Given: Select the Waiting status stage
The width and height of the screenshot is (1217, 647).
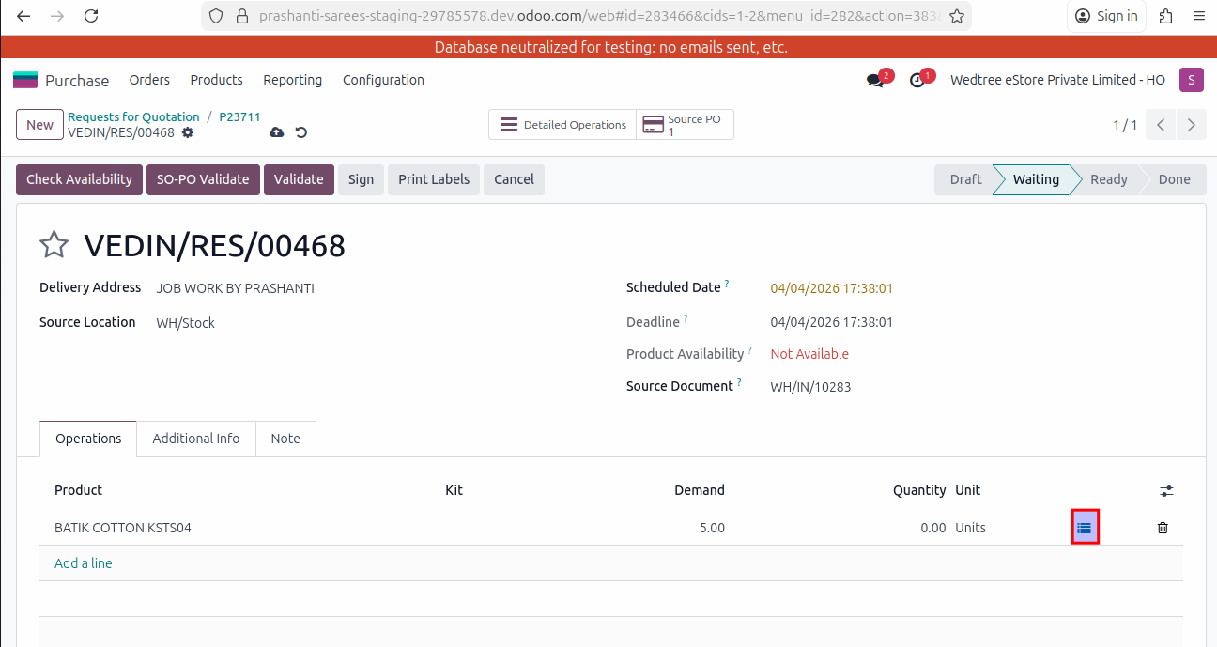Looking at the screenshot, I should (x=1036, y=179).
